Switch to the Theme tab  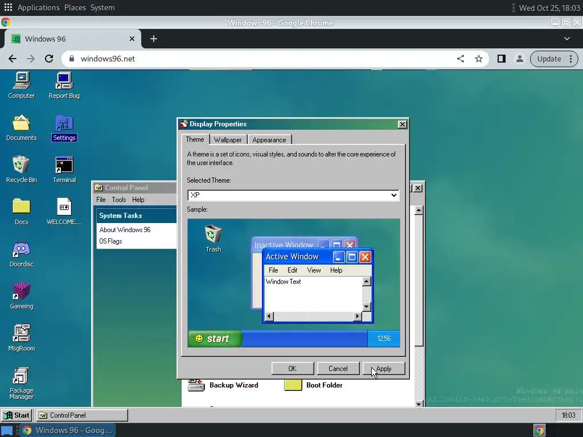[195, 139]
